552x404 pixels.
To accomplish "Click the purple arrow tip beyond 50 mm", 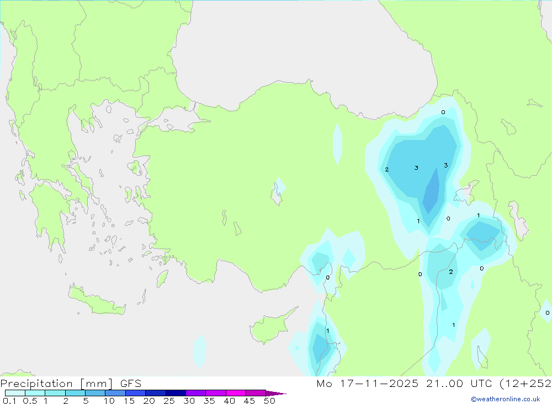I will [x=275, y=393].
